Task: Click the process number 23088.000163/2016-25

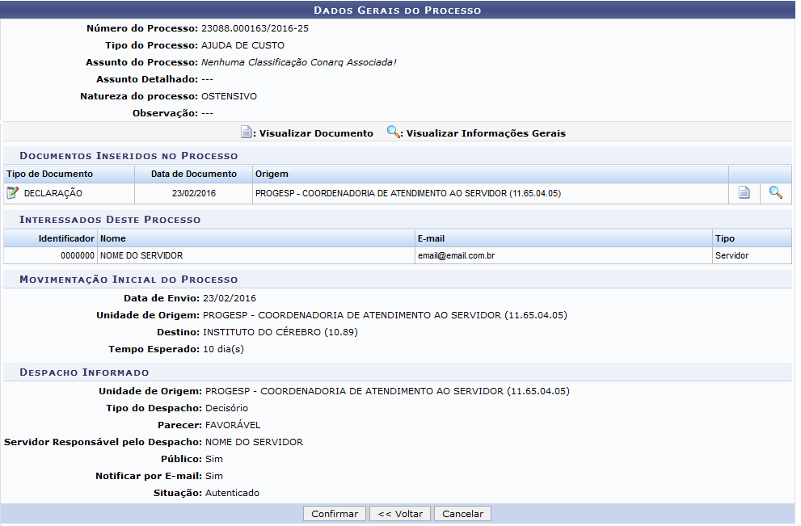Action: pos(255,28)
